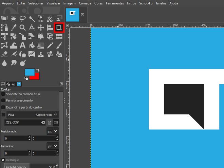This screenshot has width=224, height=168.
Task: Open the Posicionada unit px dropdown
Action: (x=53, y=131)
